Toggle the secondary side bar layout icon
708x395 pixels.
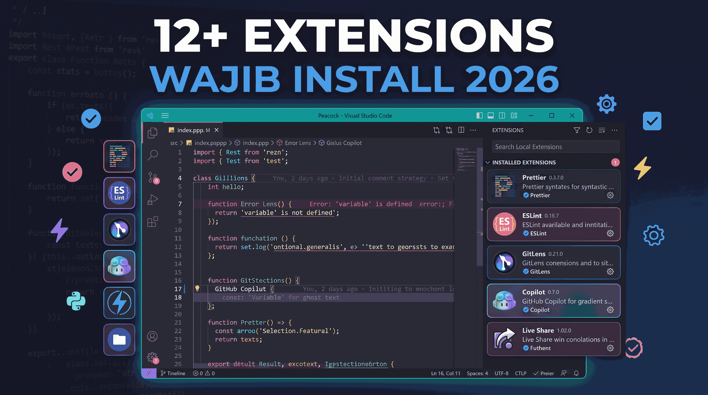click(x=502, y=116)
